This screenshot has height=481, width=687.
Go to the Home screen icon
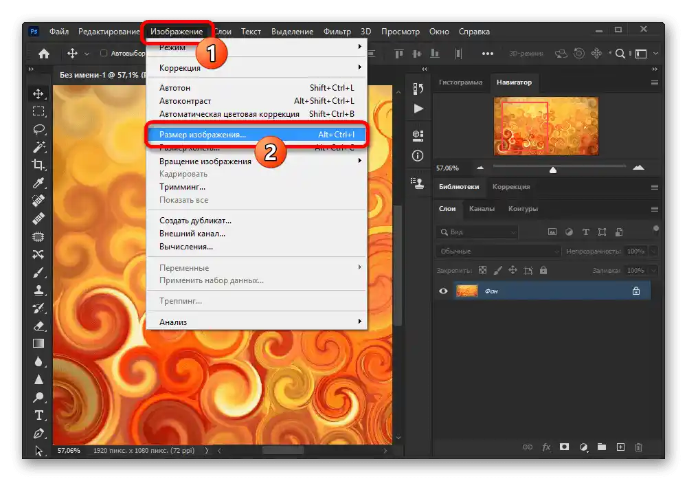(x=44, y=54)
